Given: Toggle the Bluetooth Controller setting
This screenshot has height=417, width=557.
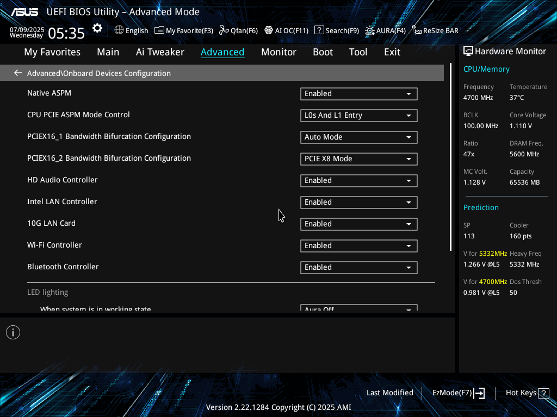Looking at the screenshot, I should tap(358, 268).
